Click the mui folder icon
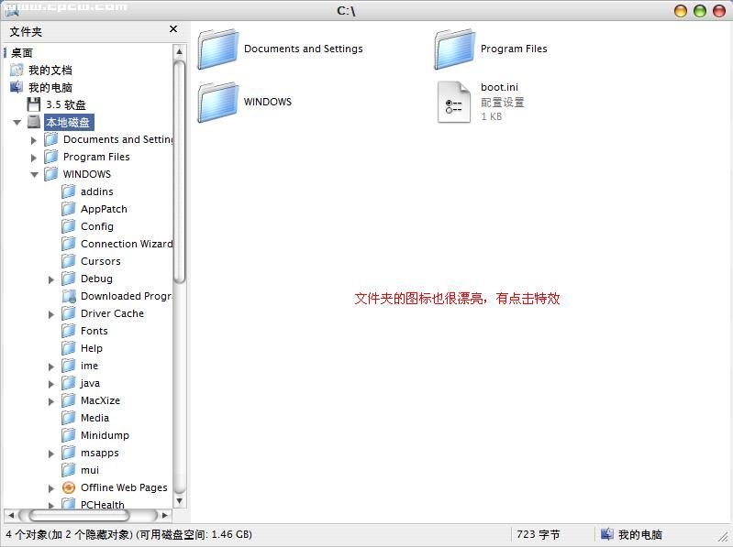Viewport: 733px width, 547px height. [x=69, y=470]
